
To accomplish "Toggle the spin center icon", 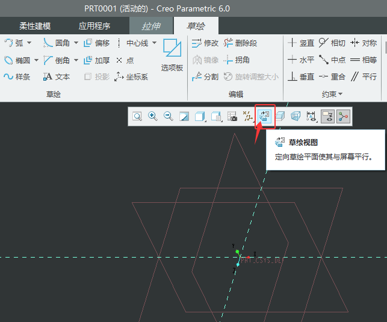I will [x=343, y=117].
